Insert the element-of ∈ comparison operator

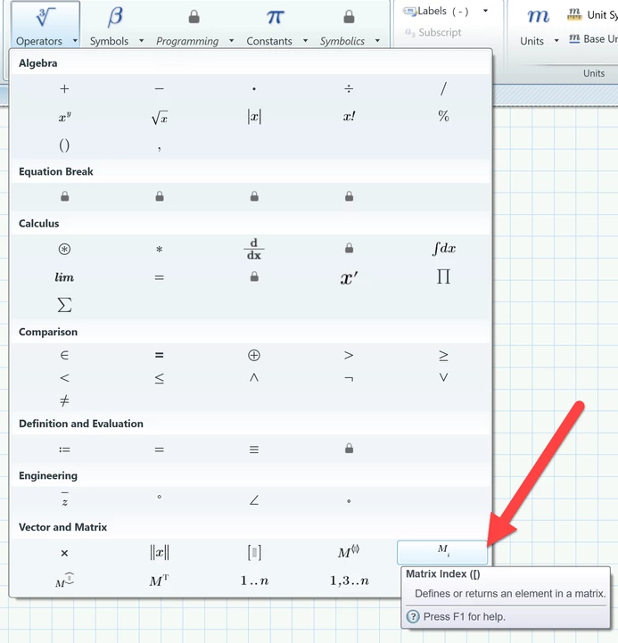pyautogui.click(x=64, y=355)
